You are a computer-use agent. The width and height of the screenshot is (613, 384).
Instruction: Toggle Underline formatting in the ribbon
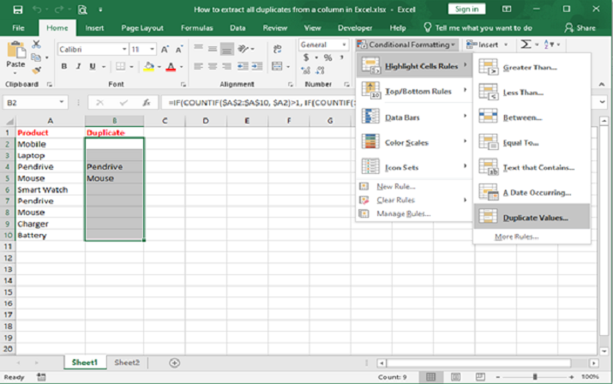(x=92, y=67)
